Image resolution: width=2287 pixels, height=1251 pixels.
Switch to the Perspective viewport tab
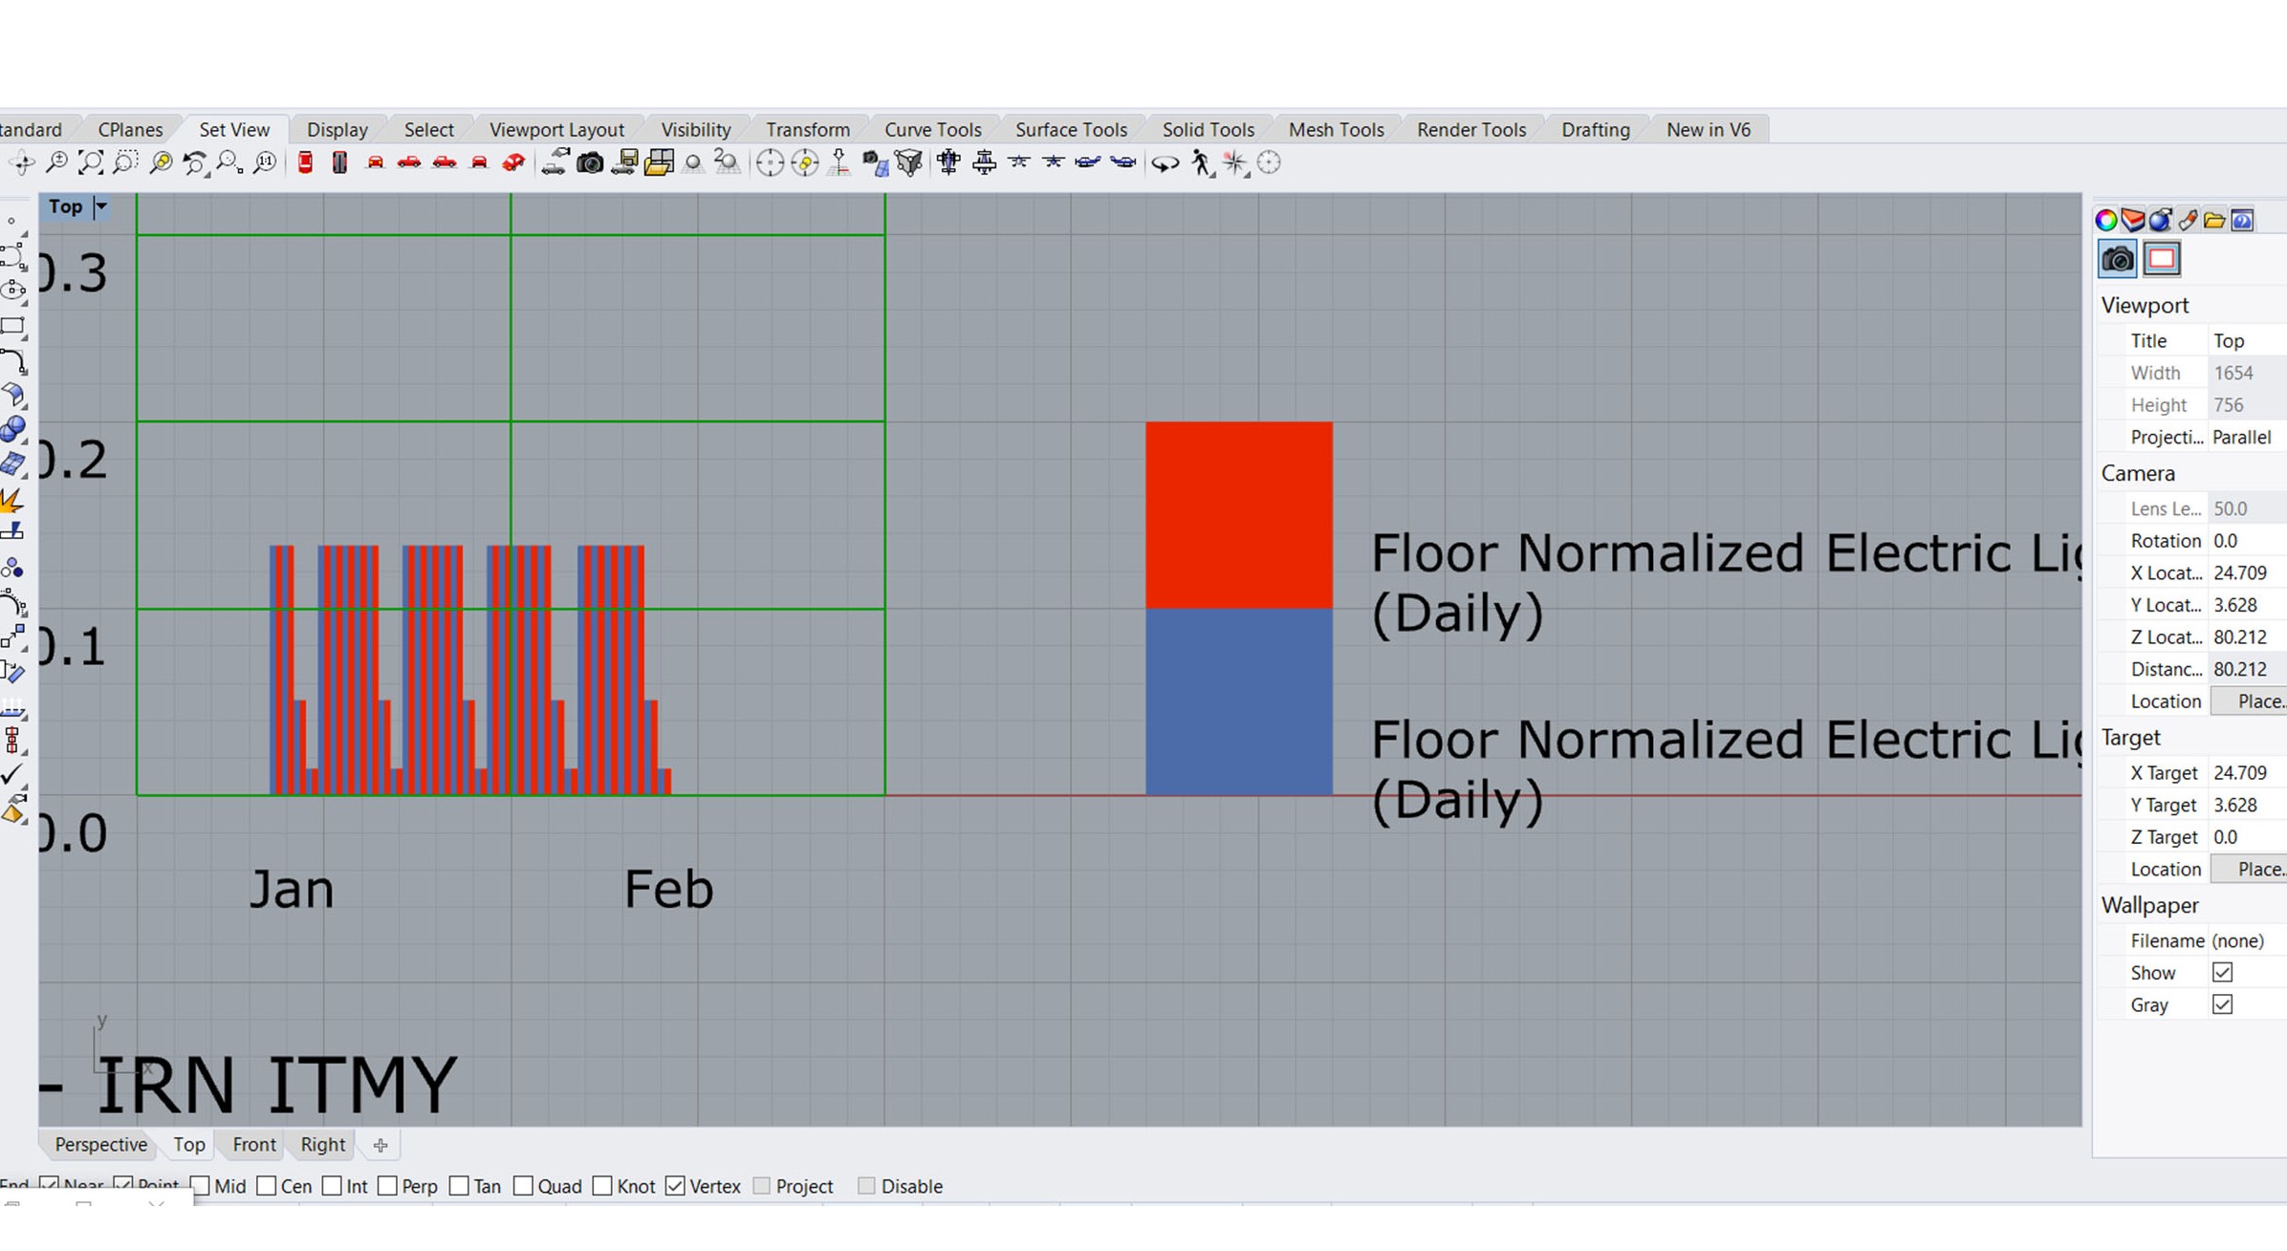(x=100, y=1144)
